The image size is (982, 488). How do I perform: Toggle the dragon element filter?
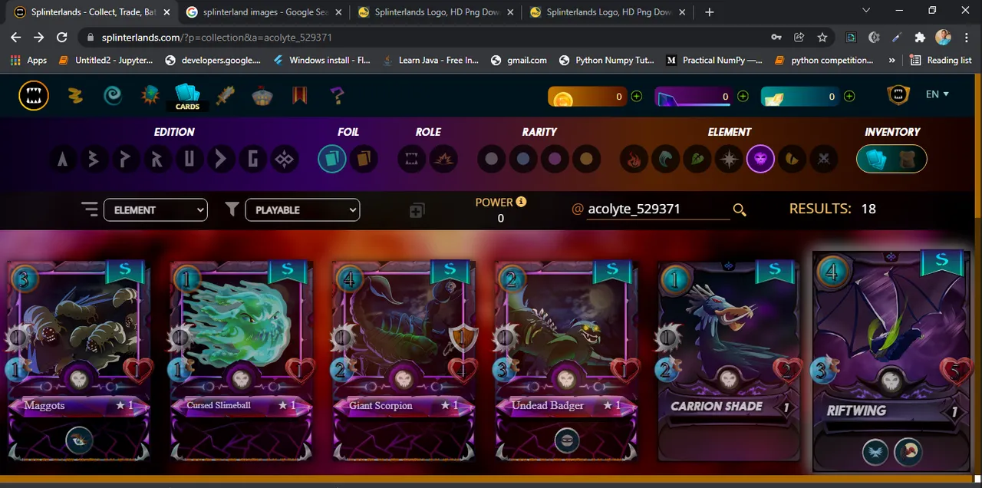click(793, 160)
